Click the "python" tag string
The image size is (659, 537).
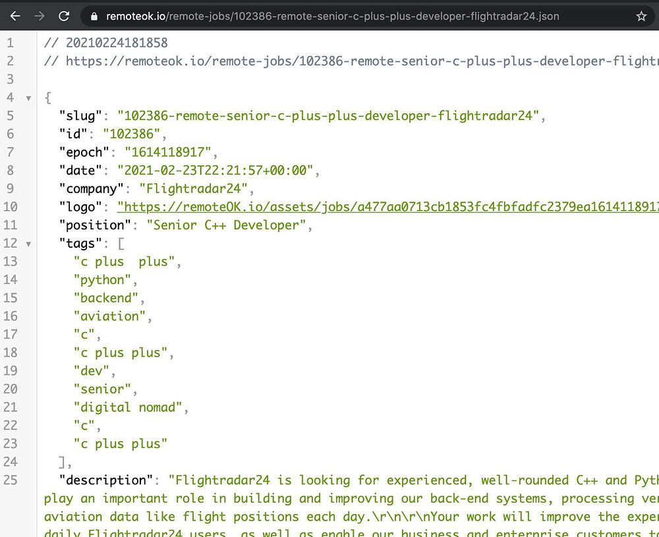click(x=102, y=280)
